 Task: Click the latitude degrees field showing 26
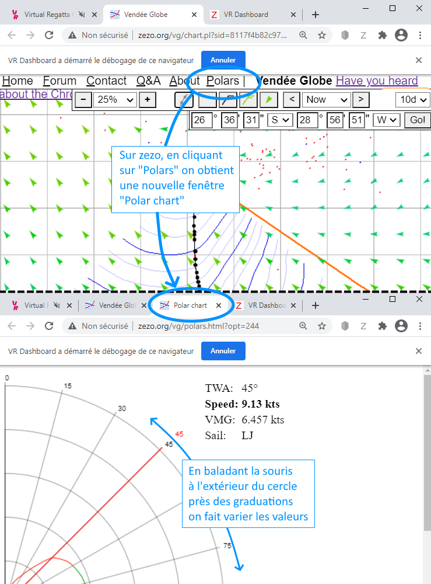tap(202, 120)
